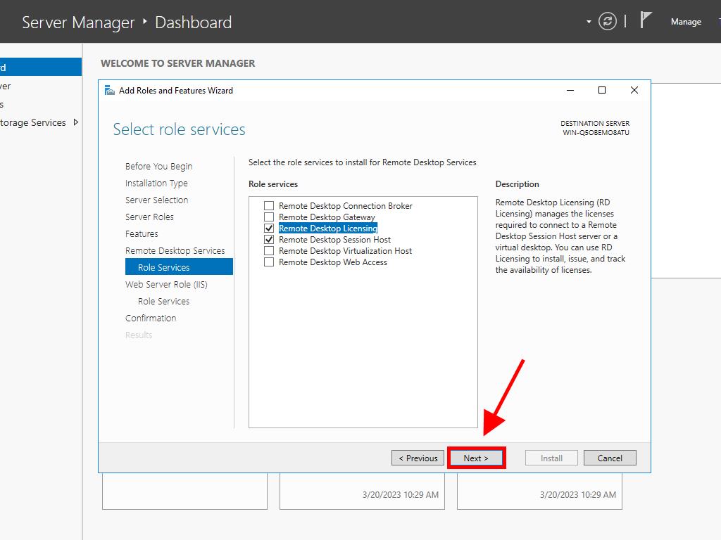Click the refresh icon in header
721x540 pixels.
click(x=607, y=22)
